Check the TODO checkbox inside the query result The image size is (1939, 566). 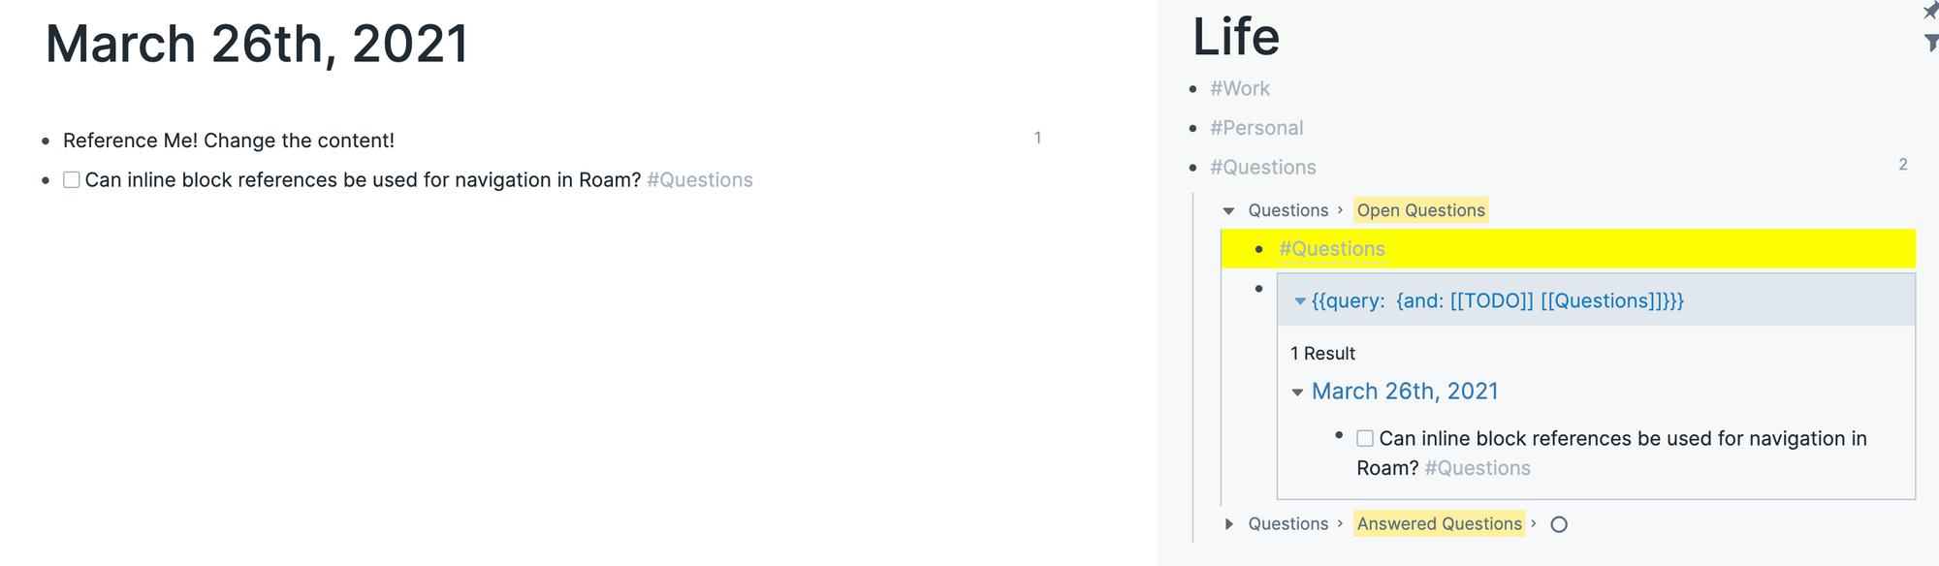click(1364, 438)
